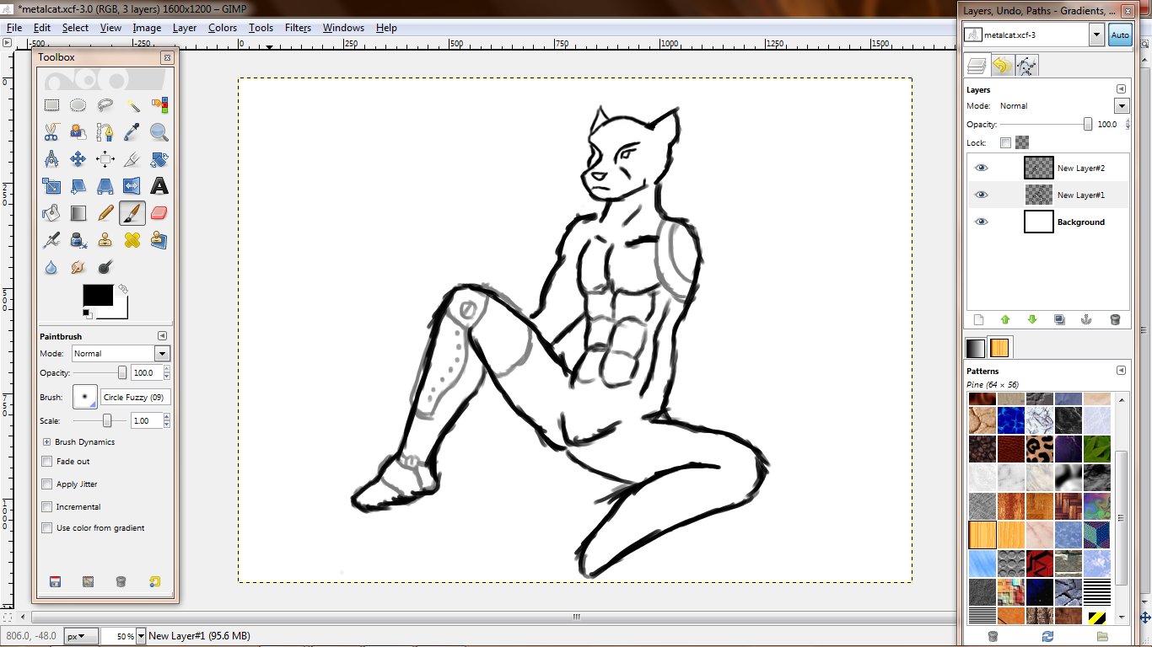The height and width of the screenshot is (647, 1152).
Task: Delete layer using trash icon in Layers panel
Action: coord(1115,320)
